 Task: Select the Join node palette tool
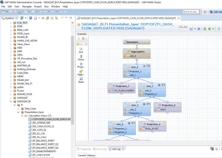[x=81, y=50]
